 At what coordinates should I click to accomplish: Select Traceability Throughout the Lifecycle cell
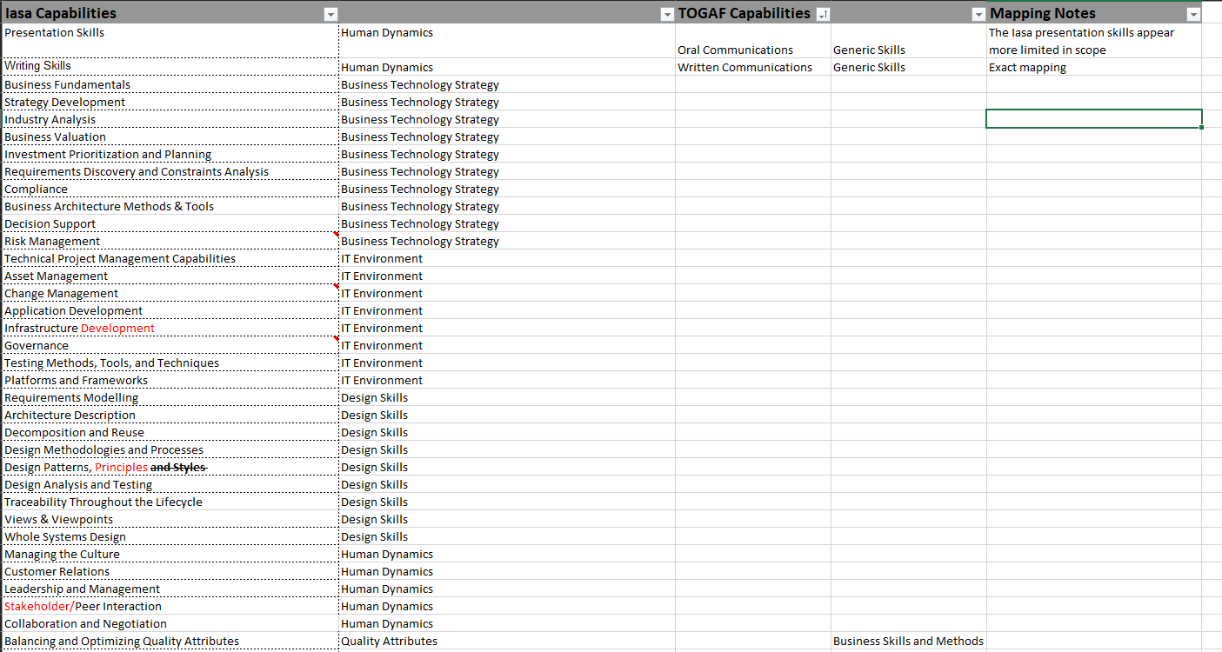tap(170, 502)
